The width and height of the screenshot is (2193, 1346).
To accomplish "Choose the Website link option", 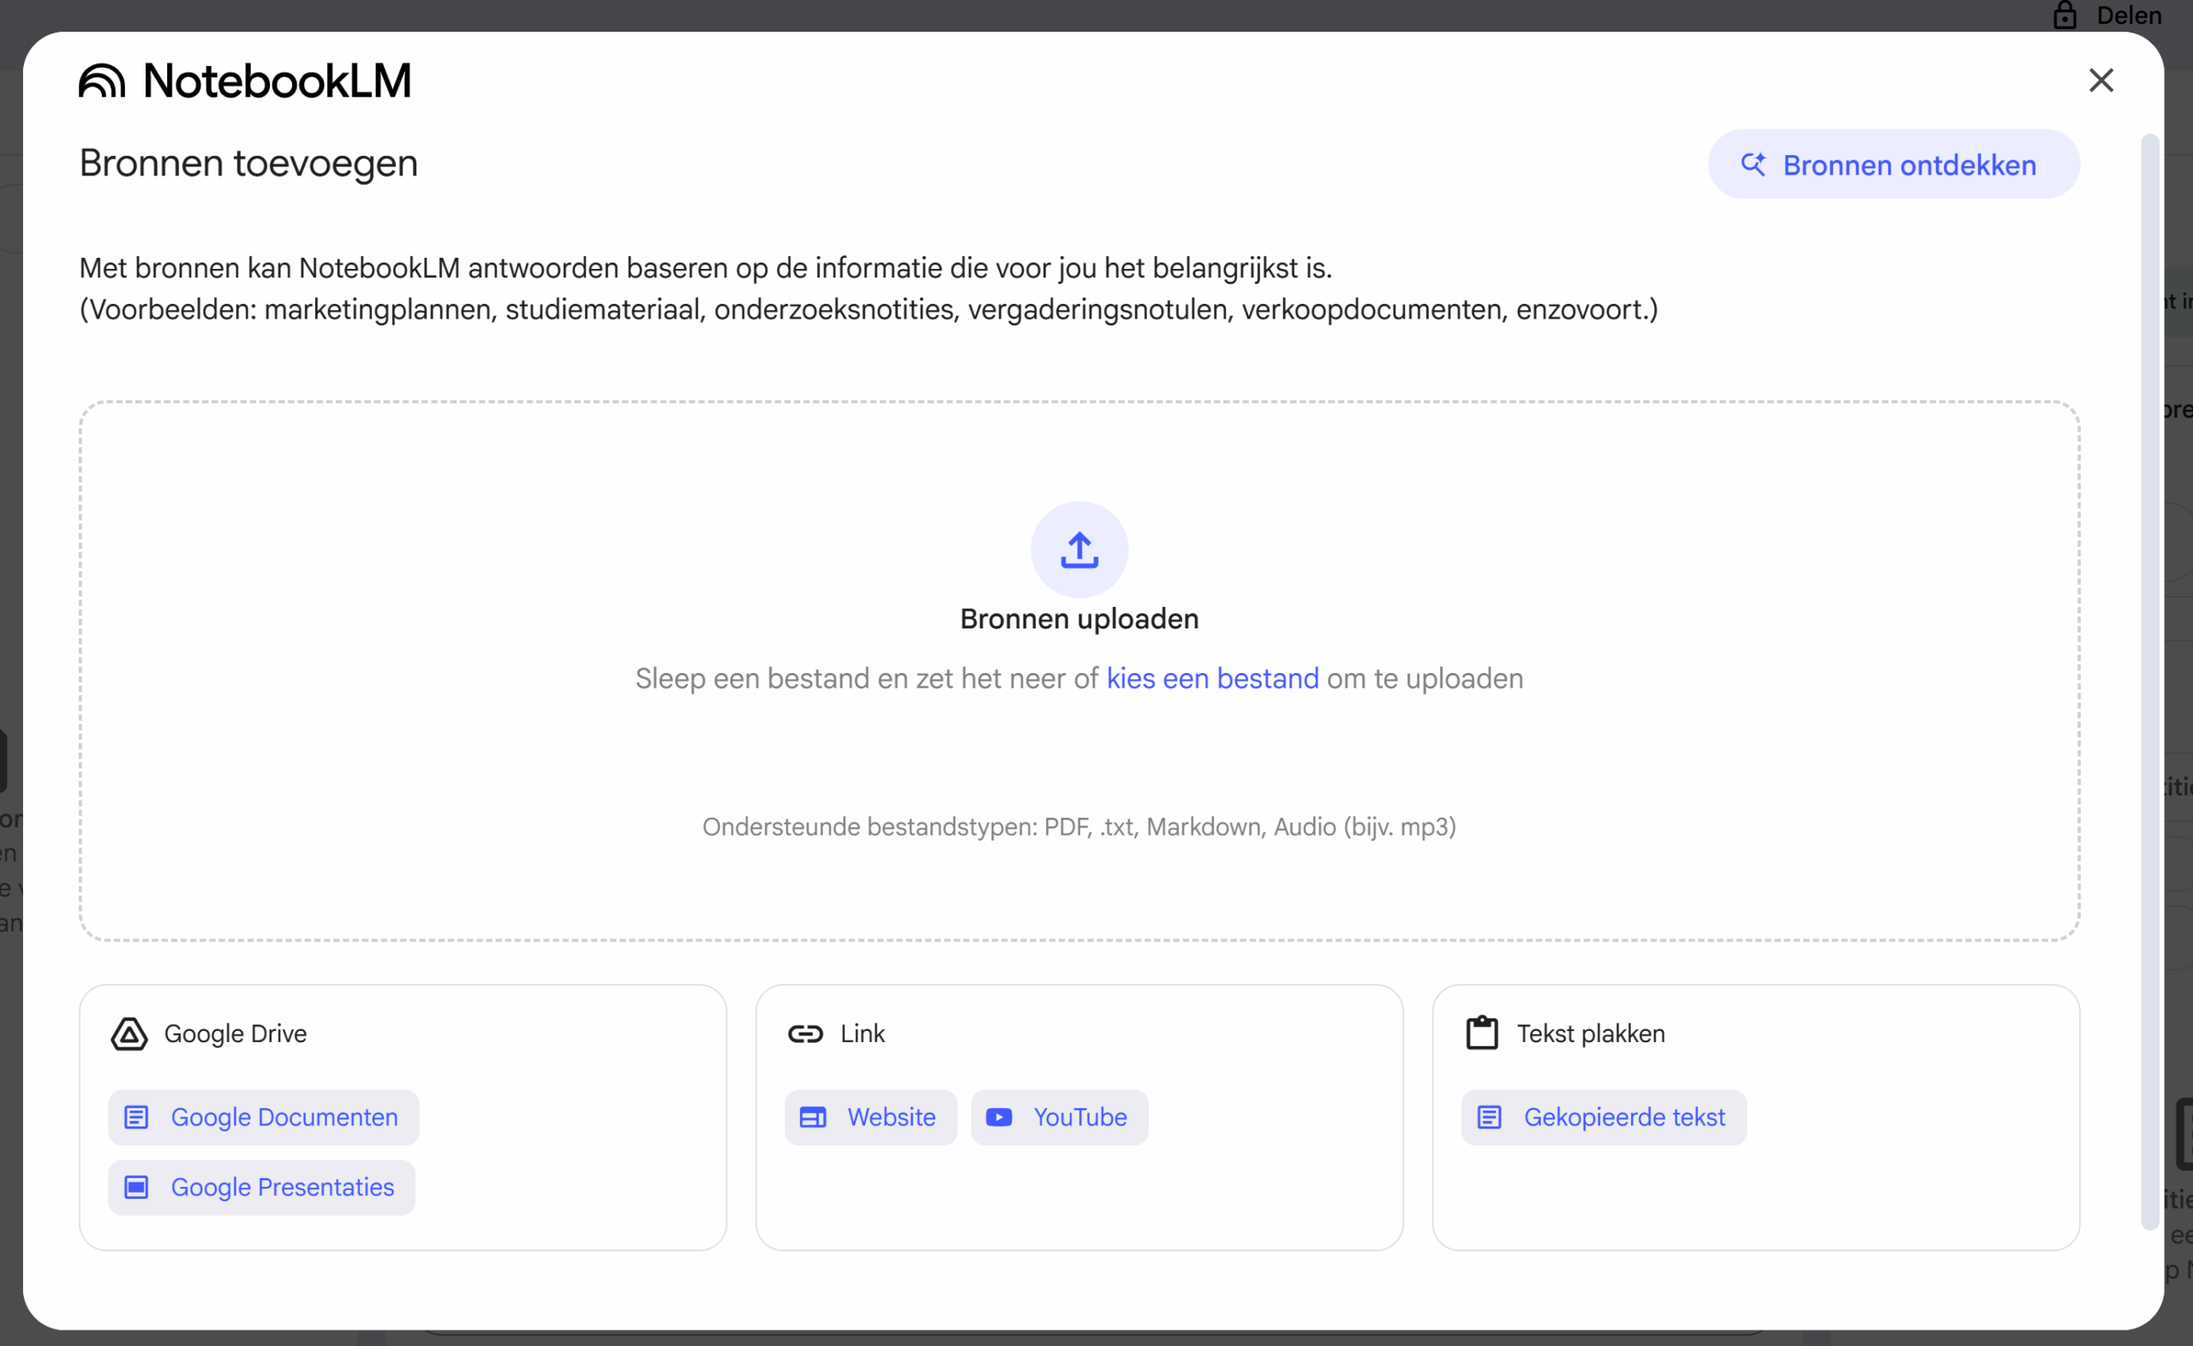I will click(x=869, y=1117).
